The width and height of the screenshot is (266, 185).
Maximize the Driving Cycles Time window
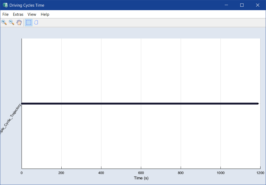[x=242, y=5]
